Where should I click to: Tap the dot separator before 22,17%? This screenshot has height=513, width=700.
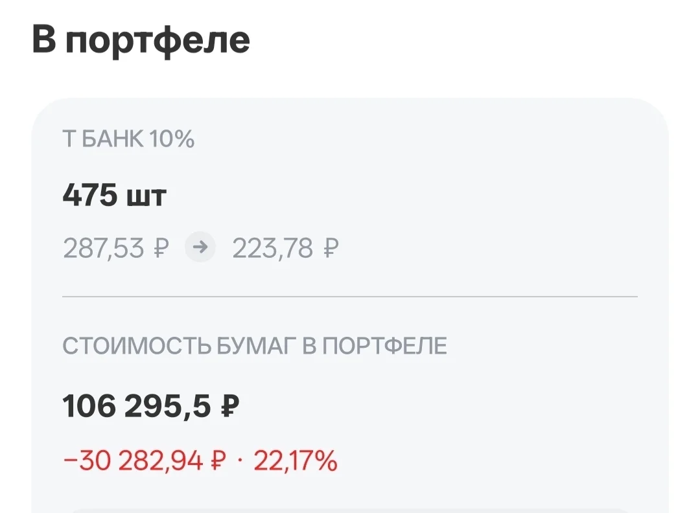pyautogui.click(x=240, y=461)
